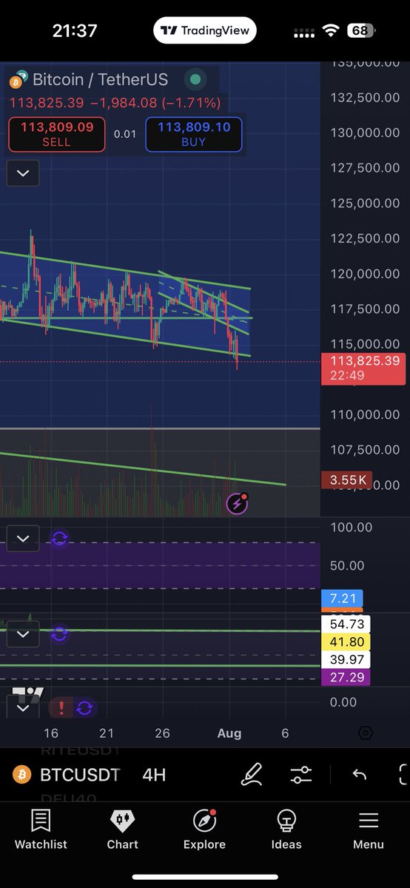Viewport: 410px width, 888px height.
Task: Tap the 120,000.00 price axis label
Action: click(365, 274)
